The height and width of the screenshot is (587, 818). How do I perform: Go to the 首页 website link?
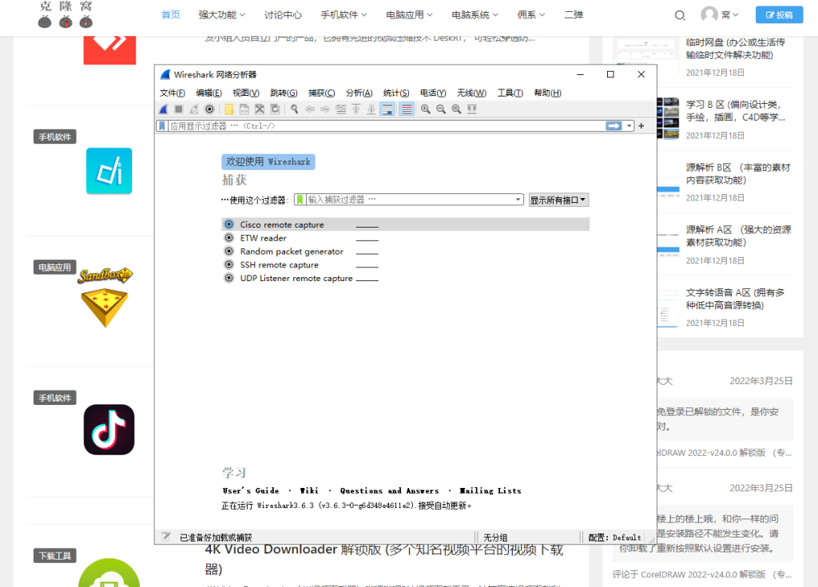[x=171, y=14]
